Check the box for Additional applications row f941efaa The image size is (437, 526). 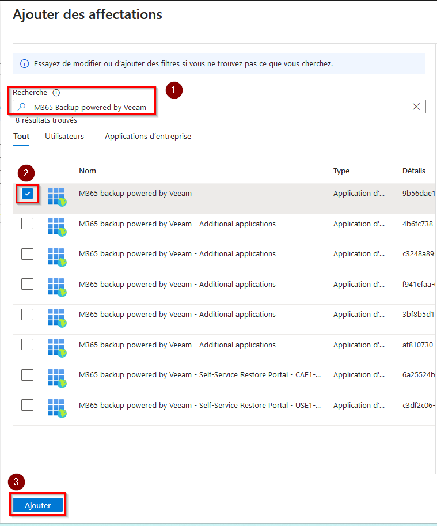27,284
